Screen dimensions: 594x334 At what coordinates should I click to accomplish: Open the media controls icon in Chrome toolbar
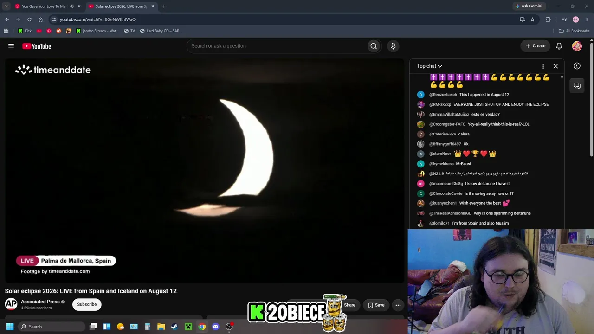(x=564, y=19)
